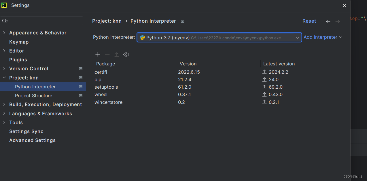Image resolution: width=367 pixels, height=181 pixels.
Task: Click the Reset link
Action: point(309,21)
